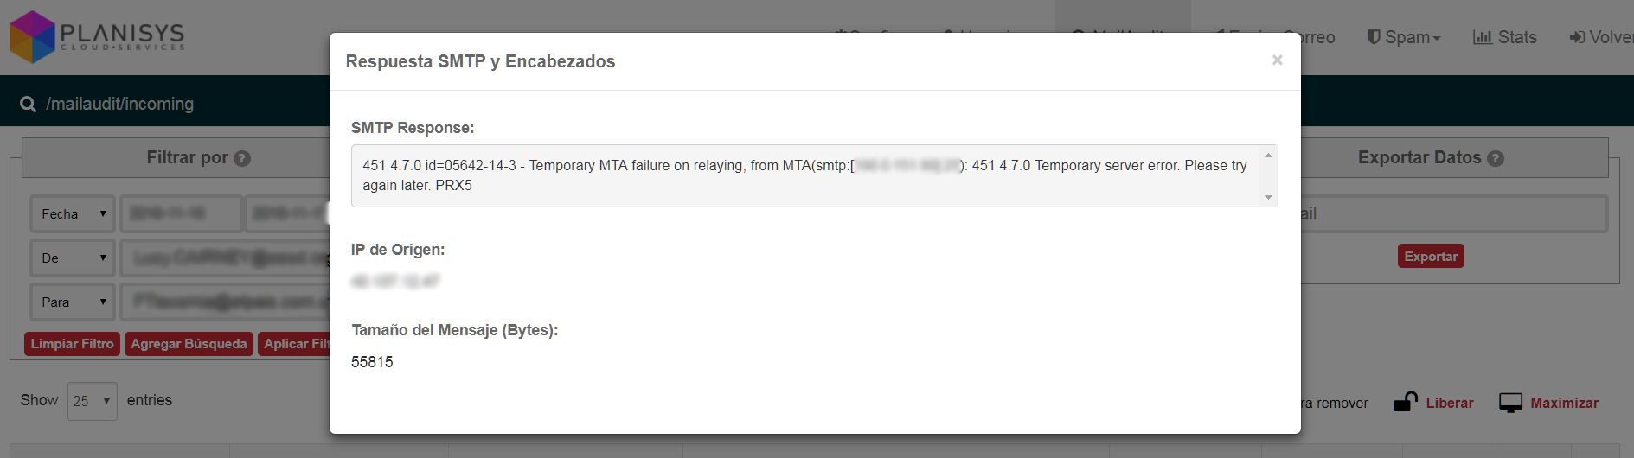Viewport: 1634px width, 458px height.
Task: Click the Planisys logo
Action: 97,37
